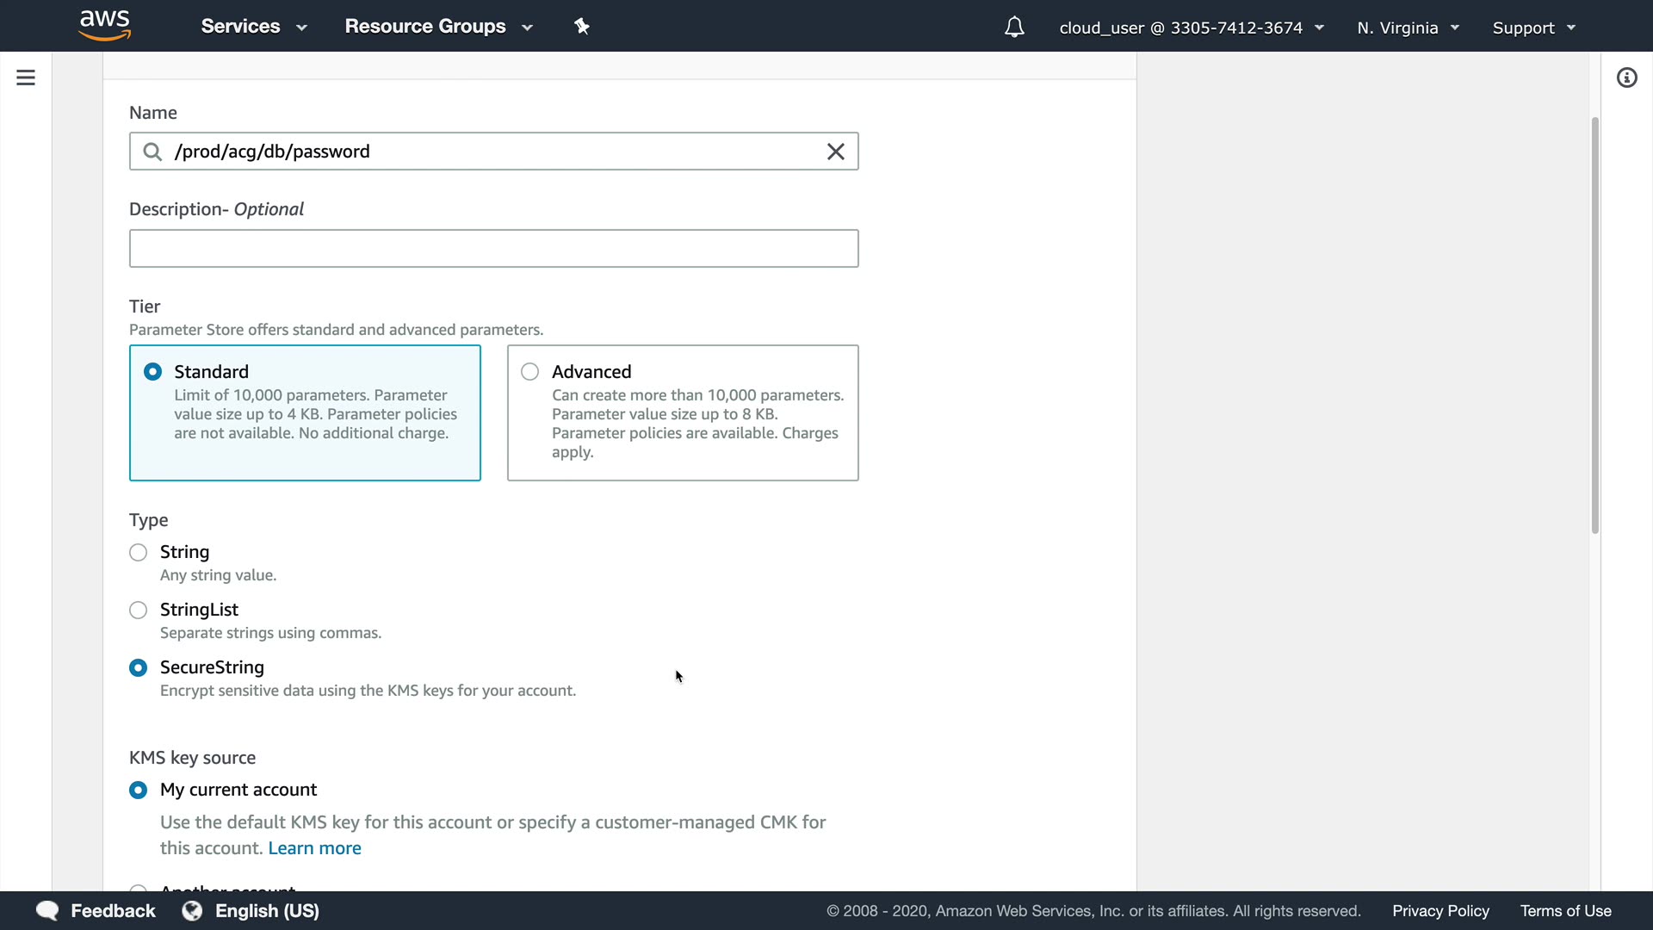Choose the String type option

pyautogui.click(x=139, y=552)
